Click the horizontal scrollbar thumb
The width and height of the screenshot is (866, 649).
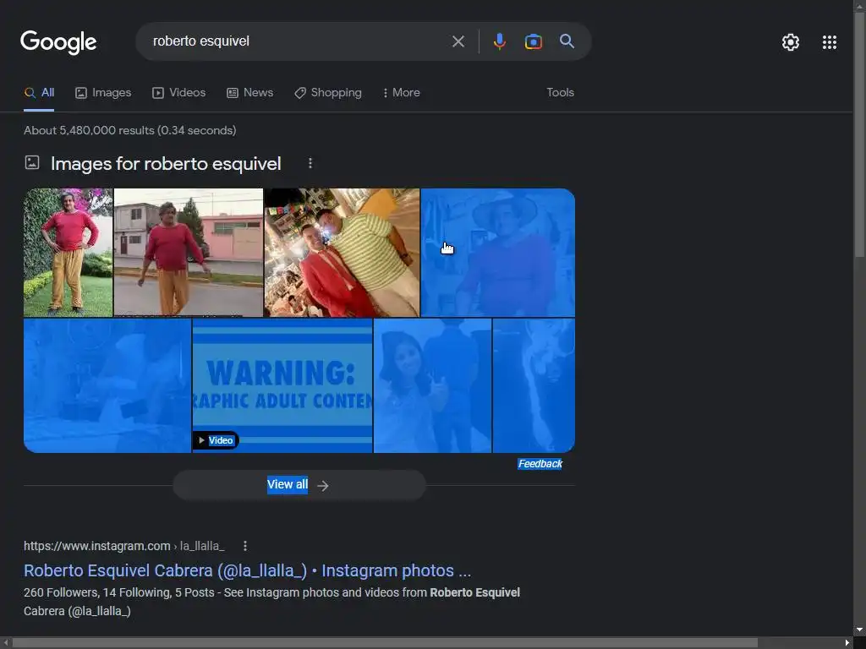pyautogui.click(x=385, y=643)
